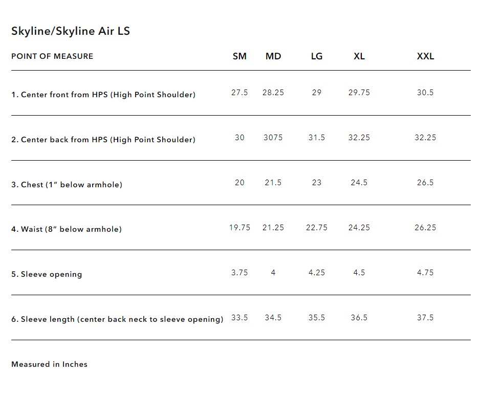Viewport: 481px width, 397px height.
Task: Click the Skyline/Skyline Air LS heading
Action: pyautogui.click(x=71, y=31)
